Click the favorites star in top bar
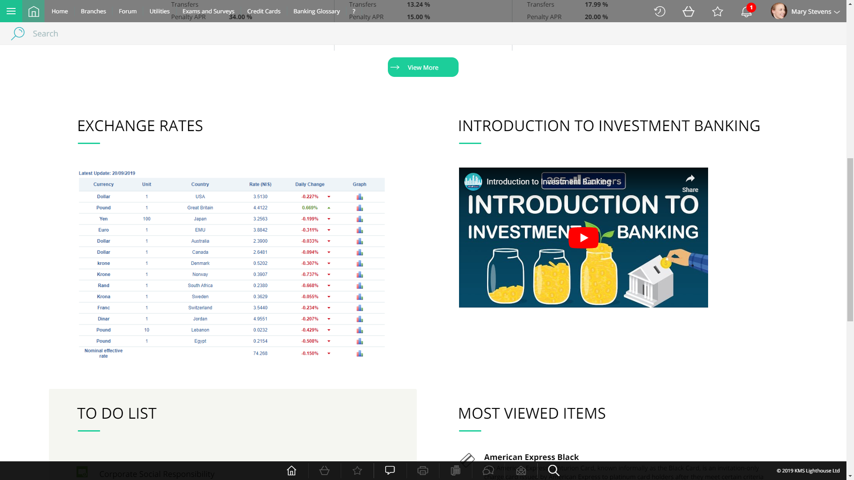854x480 pixels. (717, 12)
